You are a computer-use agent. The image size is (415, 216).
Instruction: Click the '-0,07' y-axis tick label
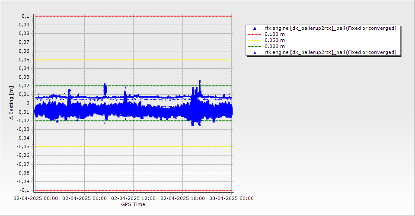point(23,164)
